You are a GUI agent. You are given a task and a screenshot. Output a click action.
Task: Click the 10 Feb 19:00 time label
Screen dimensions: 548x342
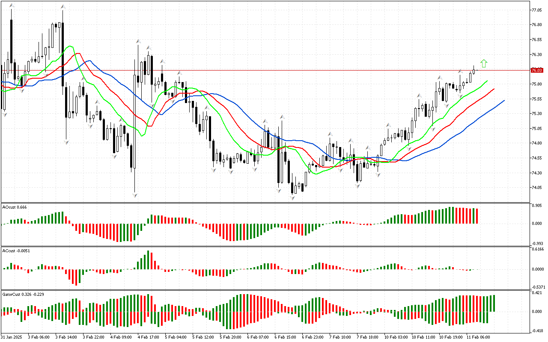point(451,337)
